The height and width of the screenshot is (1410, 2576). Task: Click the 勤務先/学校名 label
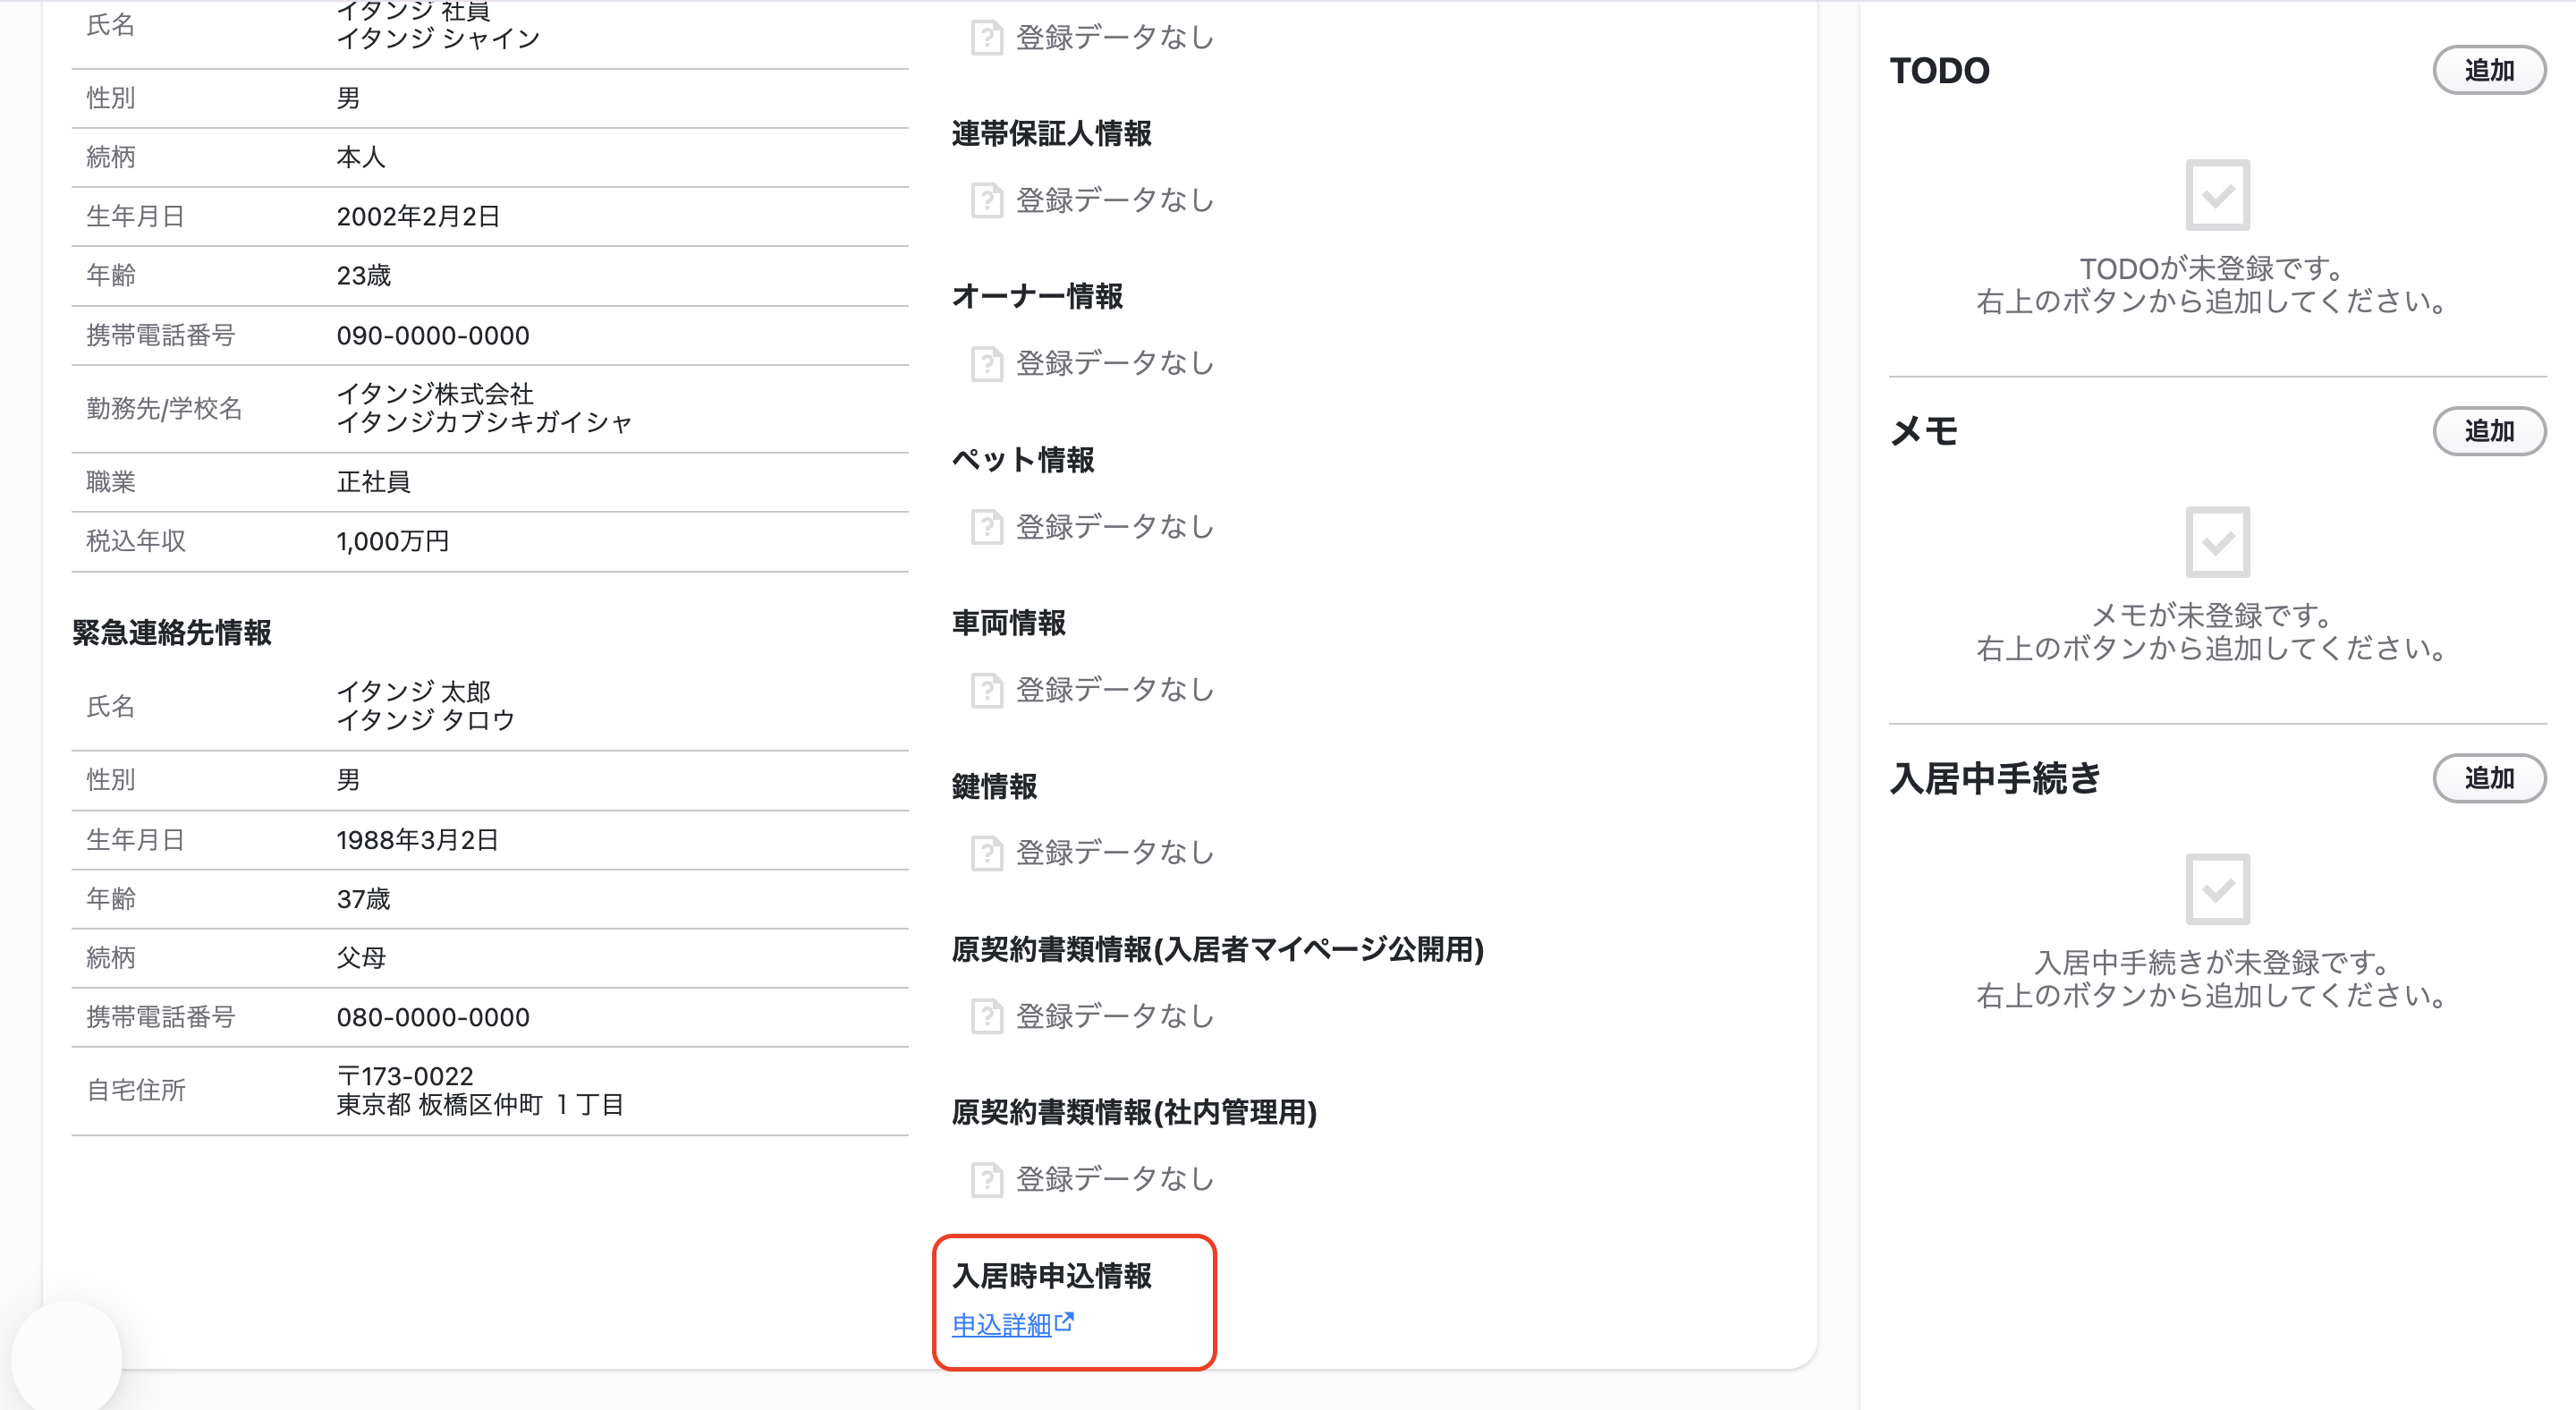coord(164,409)
